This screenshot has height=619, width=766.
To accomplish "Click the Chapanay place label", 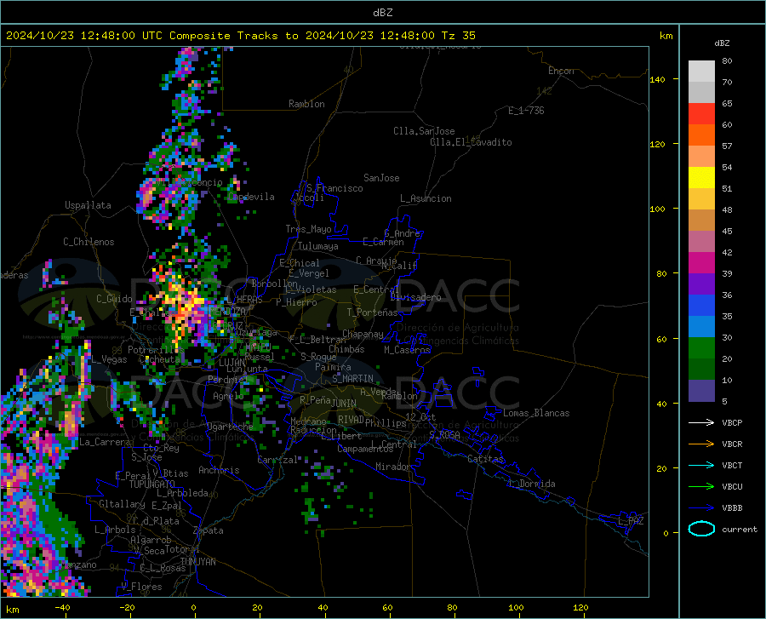I will tap(363, 334).
